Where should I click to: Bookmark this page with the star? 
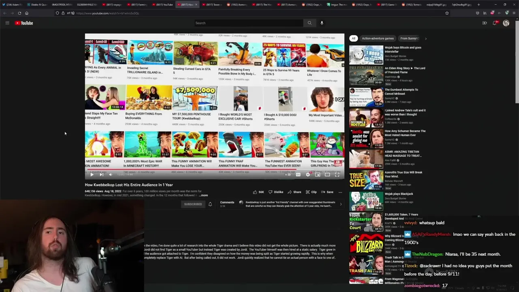tap(447, 13)
